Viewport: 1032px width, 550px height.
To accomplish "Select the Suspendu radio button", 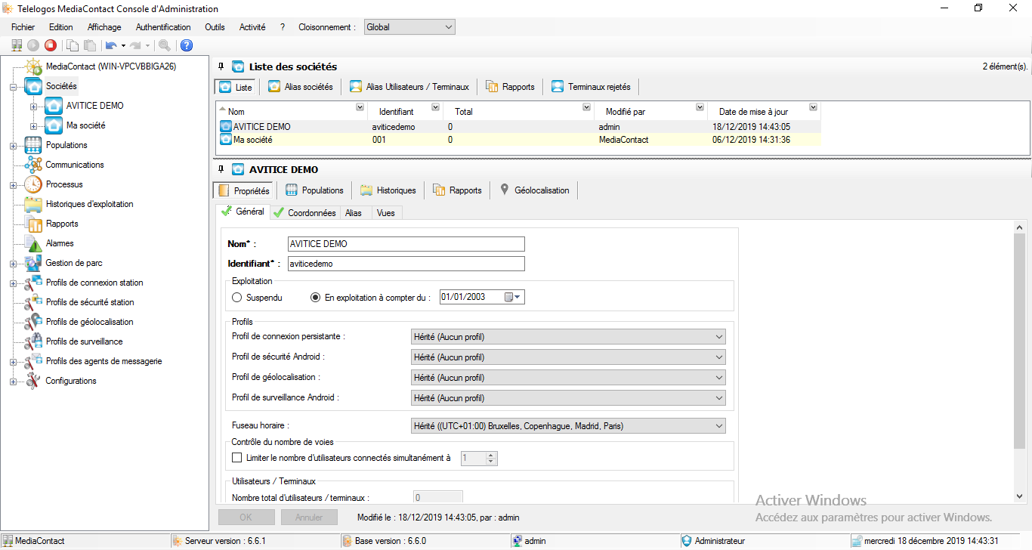I will (237, 298).
